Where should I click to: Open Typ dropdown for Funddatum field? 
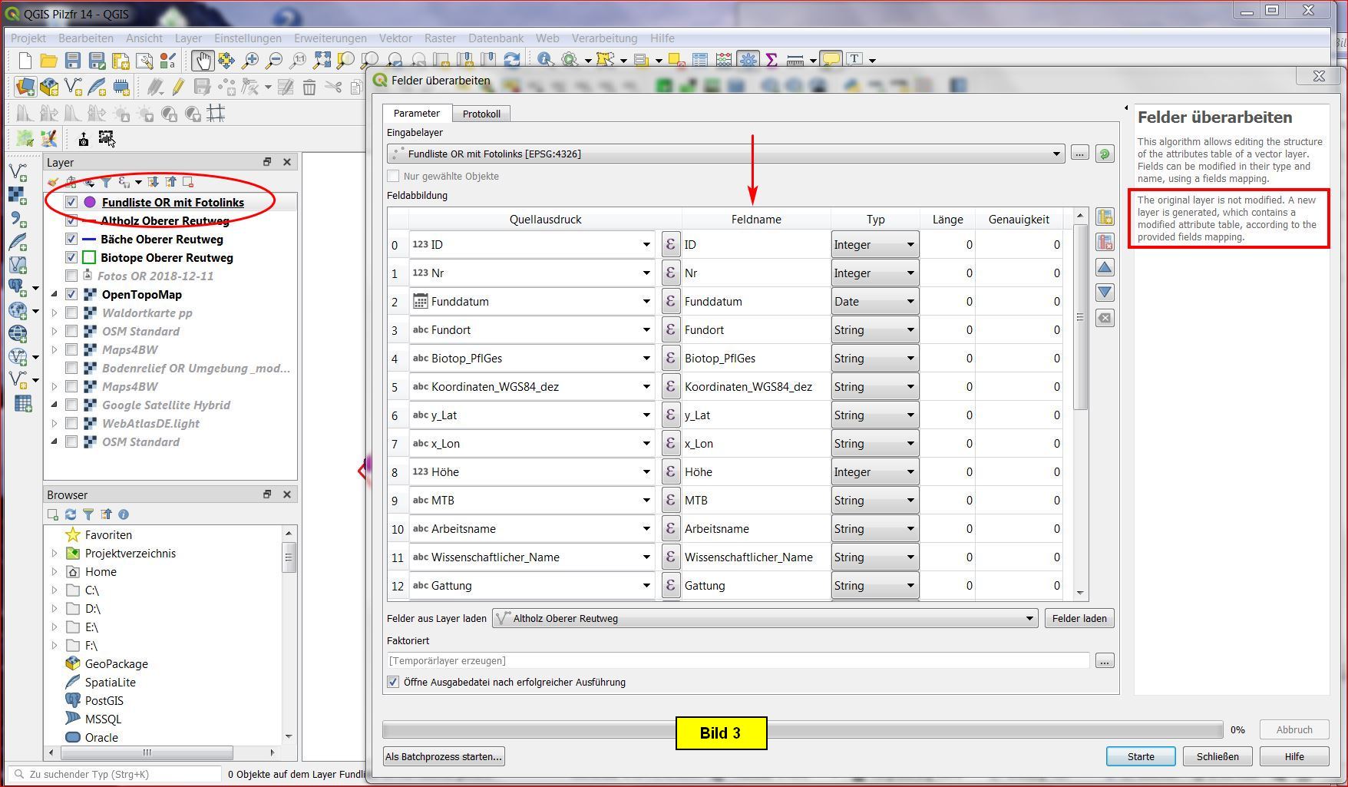click(875, 302)
